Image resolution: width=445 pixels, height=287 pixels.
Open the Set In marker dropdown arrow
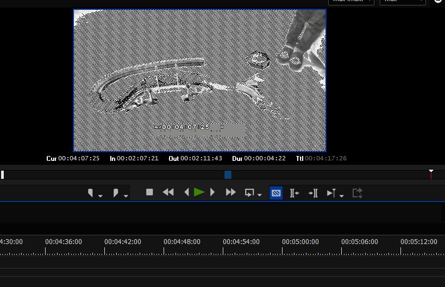[x=101, y=196]
